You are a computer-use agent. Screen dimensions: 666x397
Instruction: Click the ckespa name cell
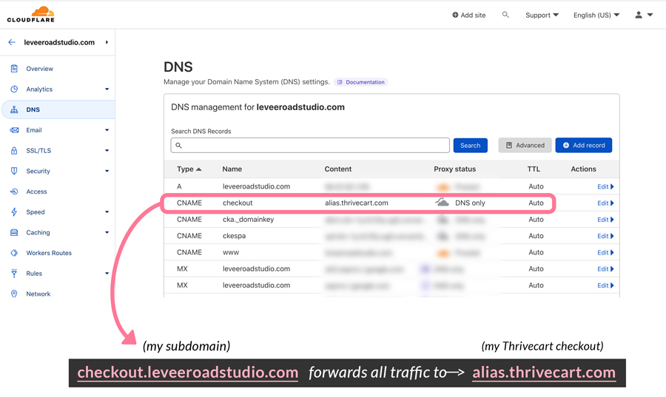point(234,236)
